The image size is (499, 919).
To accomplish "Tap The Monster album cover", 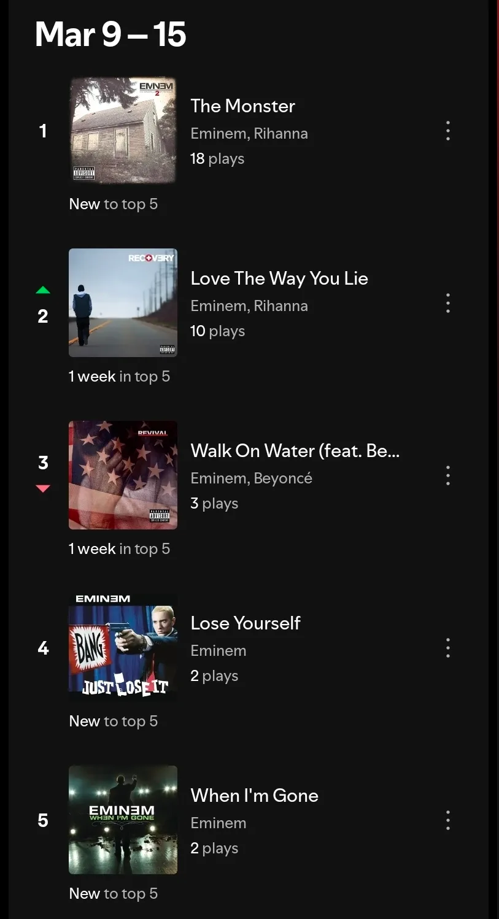I will click(x=123, y=130).
